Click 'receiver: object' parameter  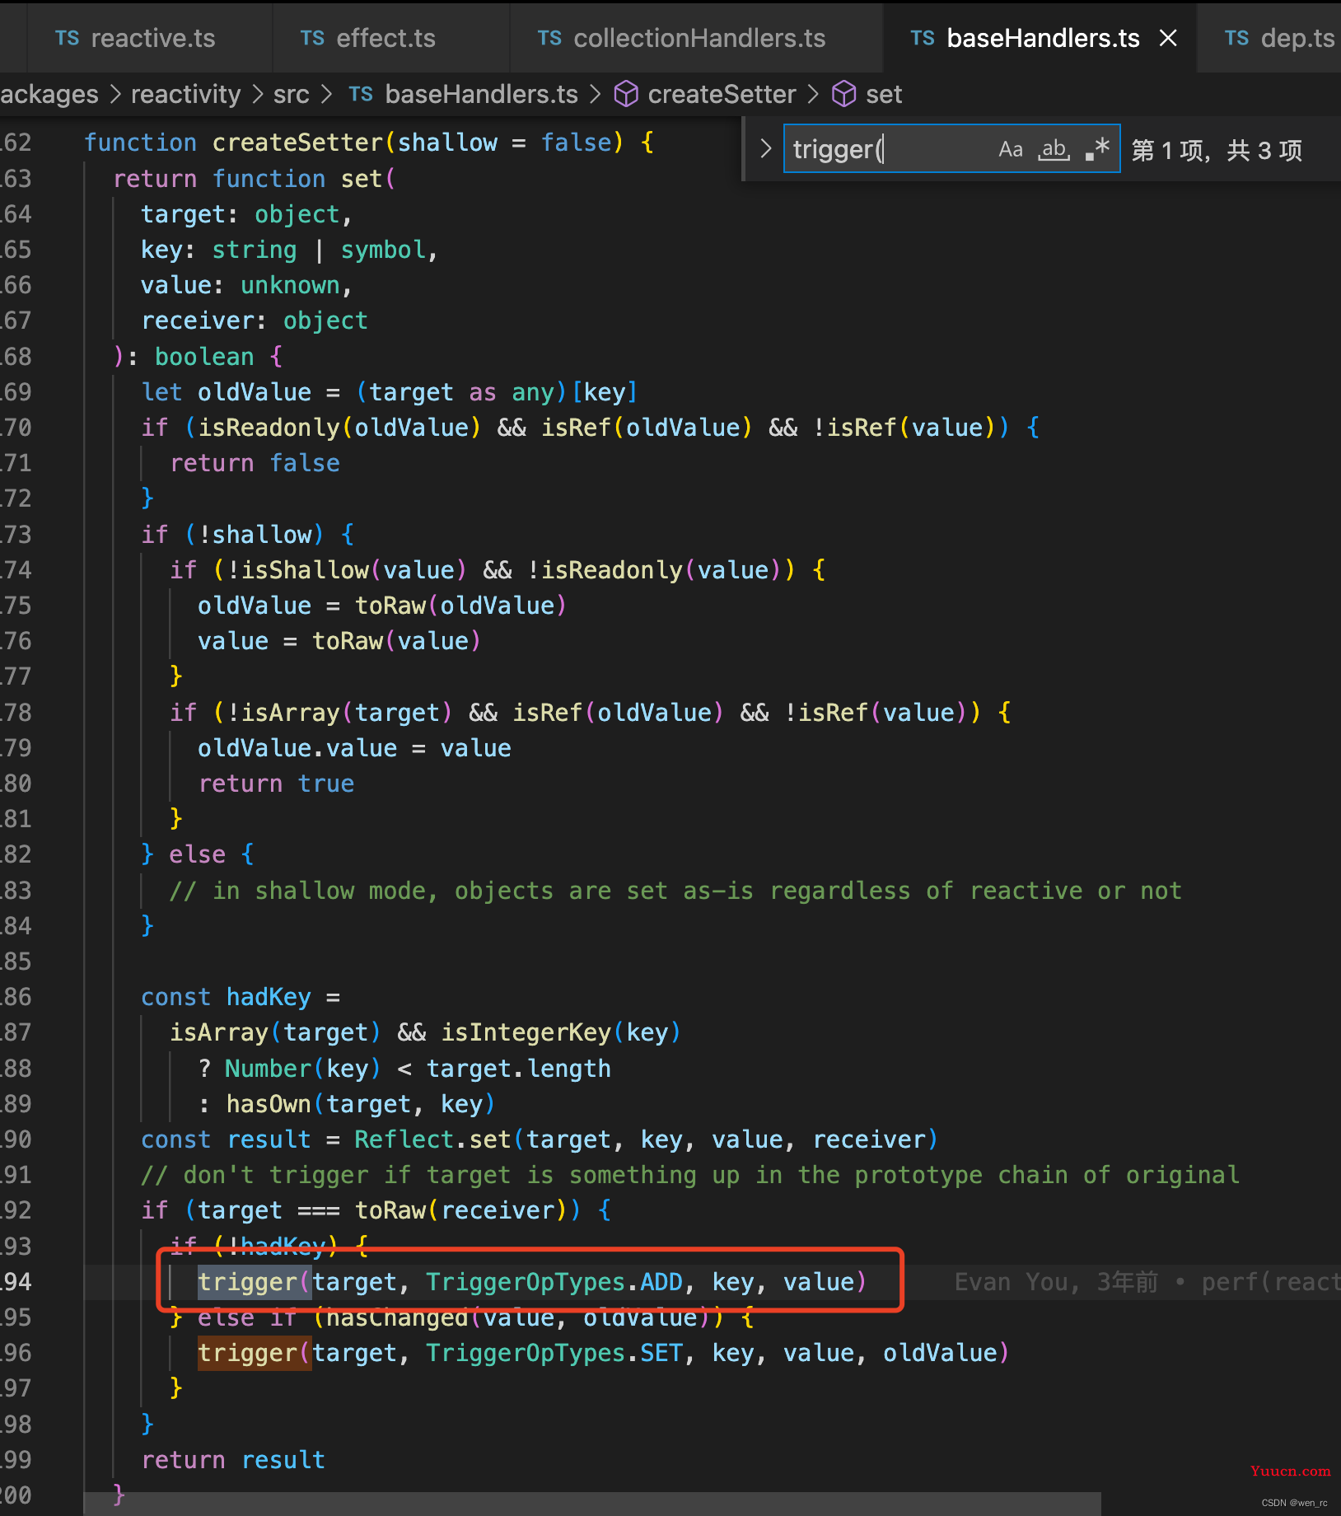click(x=255, y=320)
